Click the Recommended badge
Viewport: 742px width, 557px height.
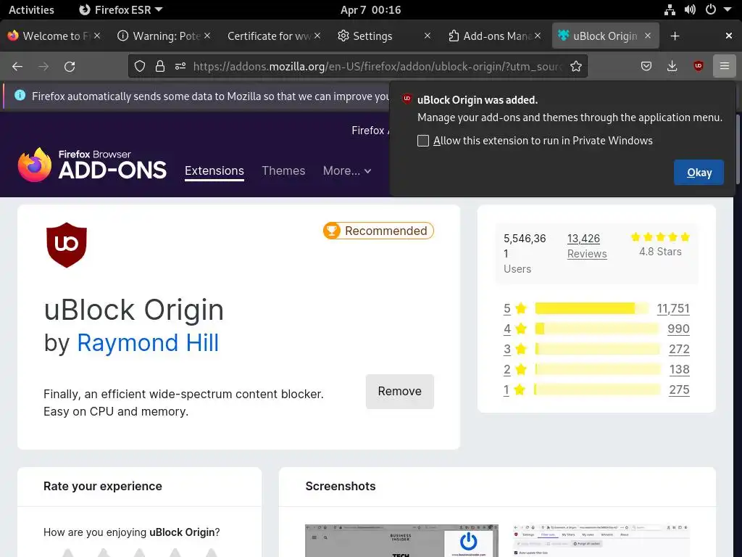[x=378, y=231]
